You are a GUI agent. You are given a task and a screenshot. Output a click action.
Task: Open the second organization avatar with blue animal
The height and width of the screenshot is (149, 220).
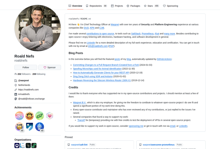tap(23, 145)
